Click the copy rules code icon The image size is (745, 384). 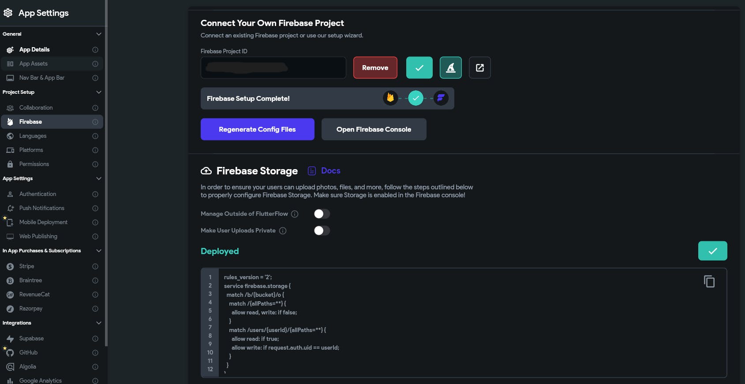709,281
